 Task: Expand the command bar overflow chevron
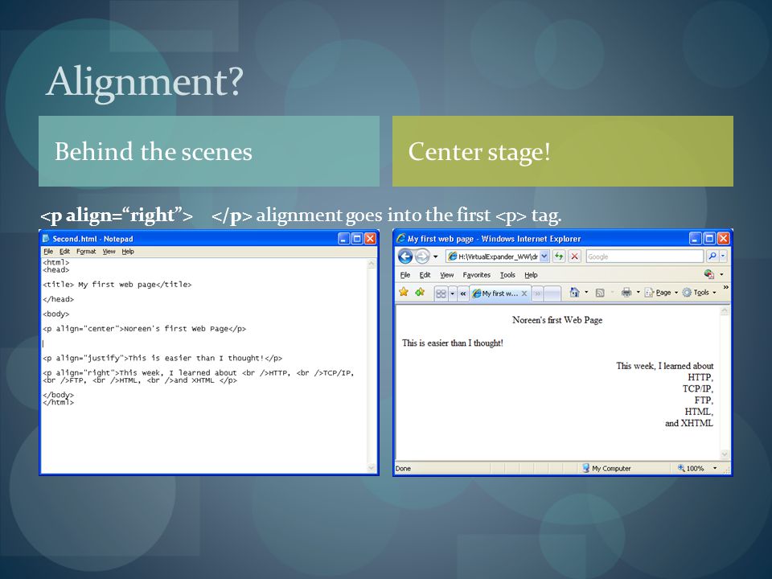tap(725, 287)
